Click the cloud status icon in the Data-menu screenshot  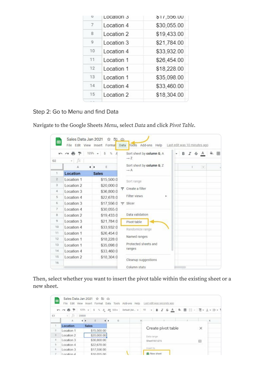(x=122, y=139)
